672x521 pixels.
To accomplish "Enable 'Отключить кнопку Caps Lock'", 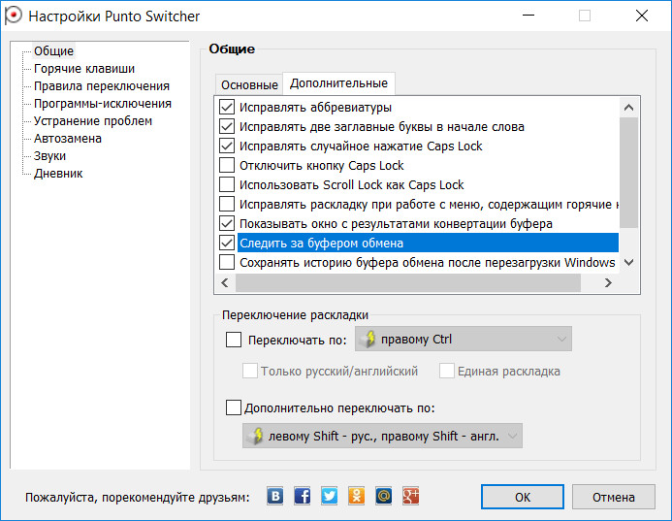I will (227, 165).
